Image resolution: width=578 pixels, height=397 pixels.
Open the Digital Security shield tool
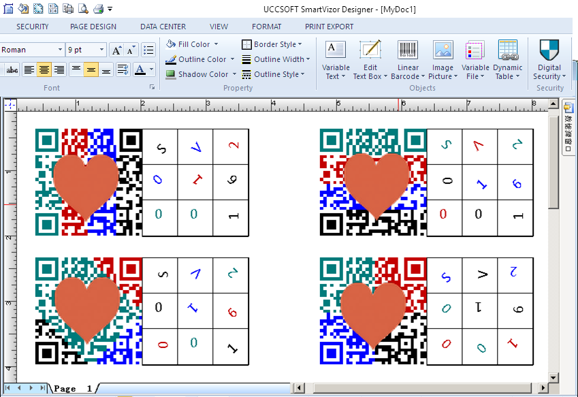click(549, 60)
